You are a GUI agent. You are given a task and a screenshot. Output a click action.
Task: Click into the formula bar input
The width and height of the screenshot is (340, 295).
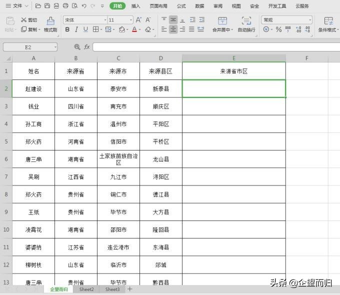click(x=216, y=47)
